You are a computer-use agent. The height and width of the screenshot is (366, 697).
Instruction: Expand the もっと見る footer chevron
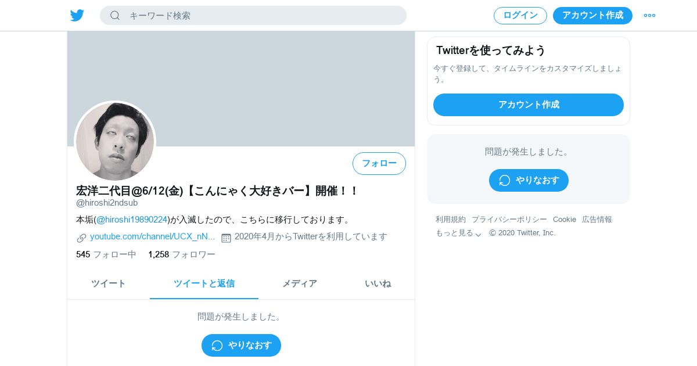click(x=479, y=234)
